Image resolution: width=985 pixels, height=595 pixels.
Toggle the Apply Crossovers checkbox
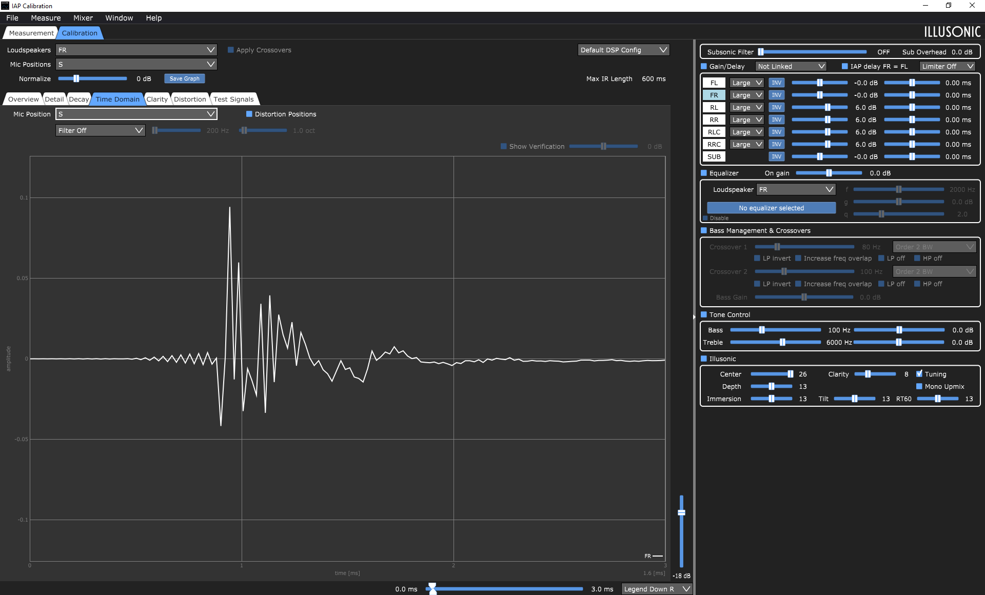(231, 50)
